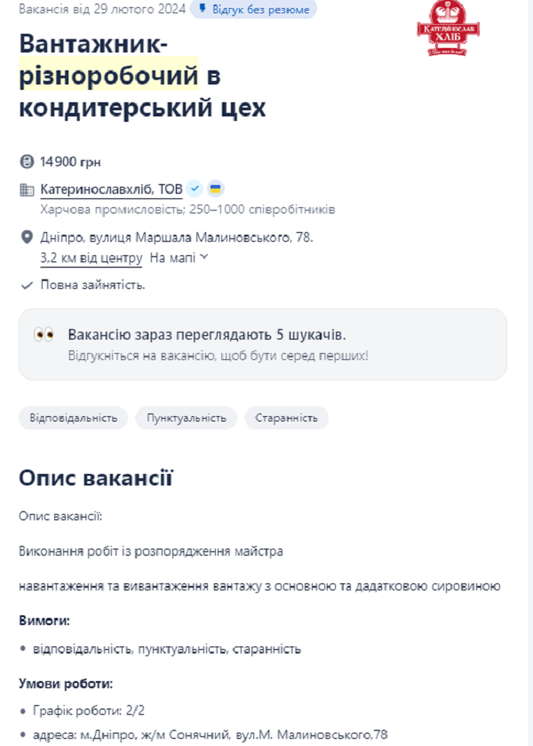Click the full-time employment checkmark icon
The width and height of the screenshot is (533, 746).
pos(26,285)
